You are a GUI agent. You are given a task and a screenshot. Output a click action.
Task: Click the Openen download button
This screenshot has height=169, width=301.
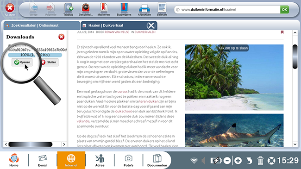pyautogui.click(x=22, y=62)
